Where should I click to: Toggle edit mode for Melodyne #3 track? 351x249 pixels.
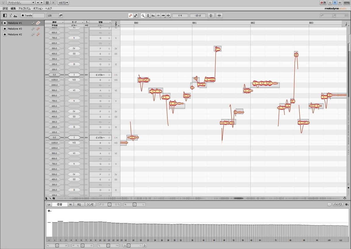pyautogui.click(x=38, y=29)
